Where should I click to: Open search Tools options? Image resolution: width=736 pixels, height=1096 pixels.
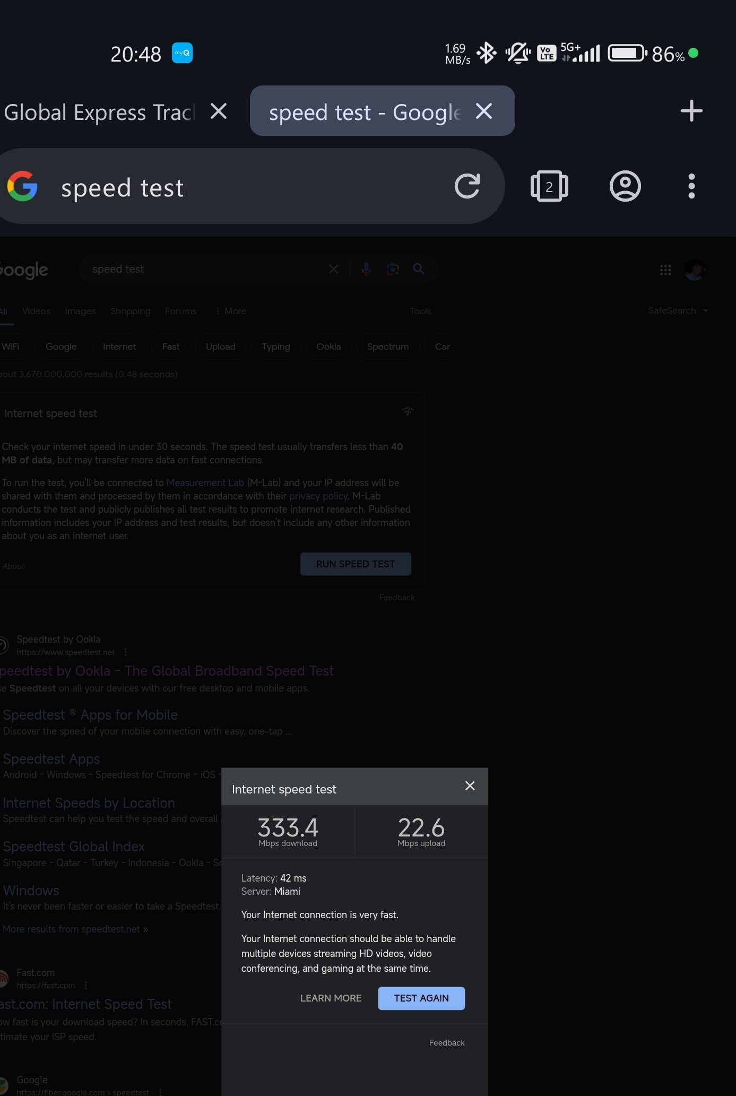pyautogui.click(x=420, y=311)
